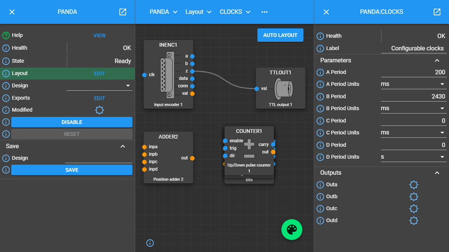This screenshot has height=252, width=449.
Task: Collapse the Parameters section
Action: click(437, 60)
